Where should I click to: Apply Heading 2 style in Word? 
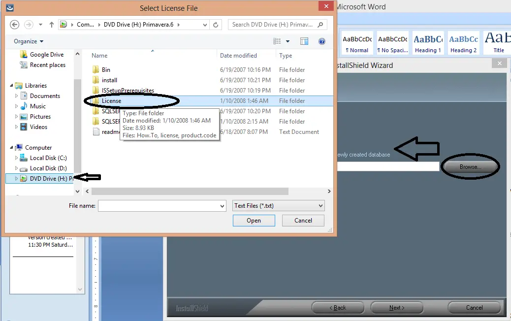463,42
